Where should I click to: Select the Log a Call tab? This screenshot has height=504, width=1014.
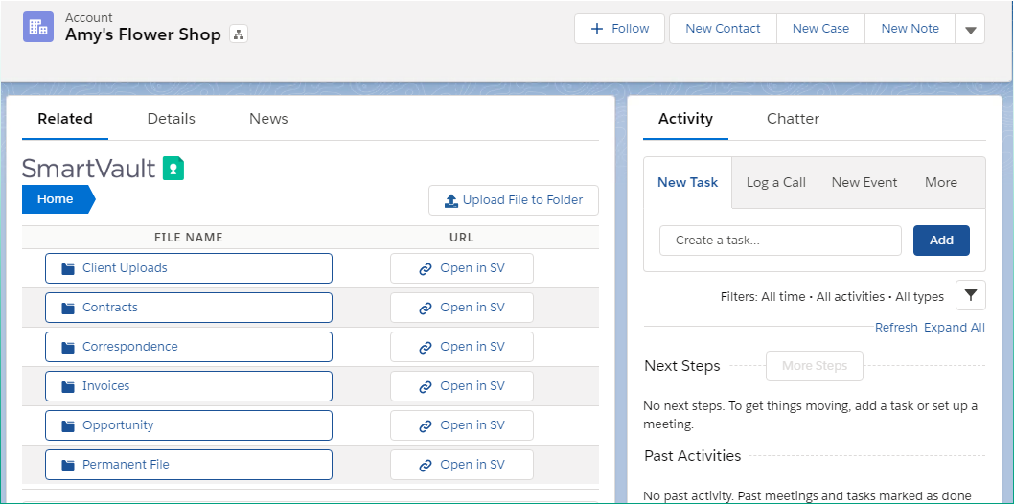776,182
